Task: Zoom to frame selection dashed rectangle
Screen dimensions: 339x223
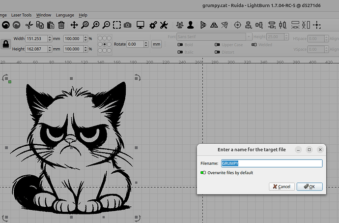Action: [x=117, y=25]
